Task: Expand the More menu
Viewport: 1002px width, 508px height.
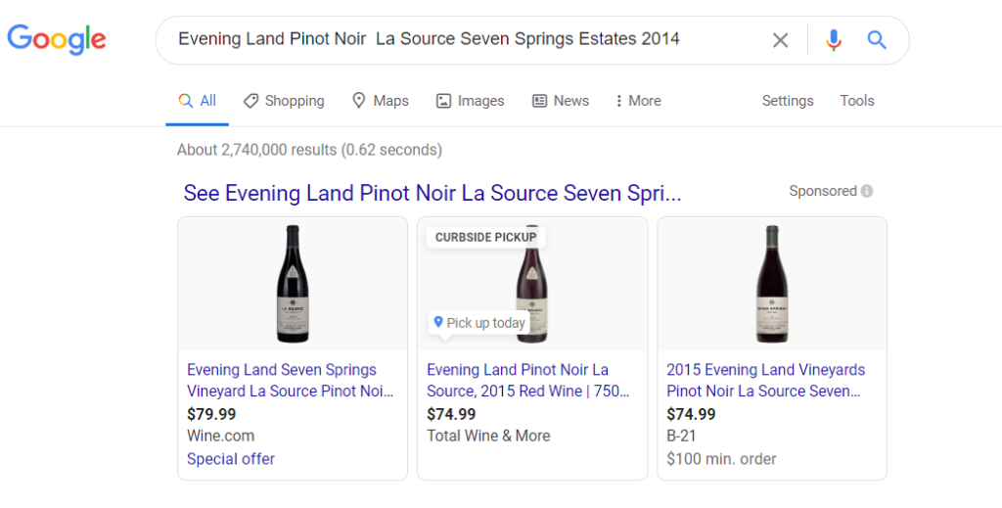Action: (638, 101)
